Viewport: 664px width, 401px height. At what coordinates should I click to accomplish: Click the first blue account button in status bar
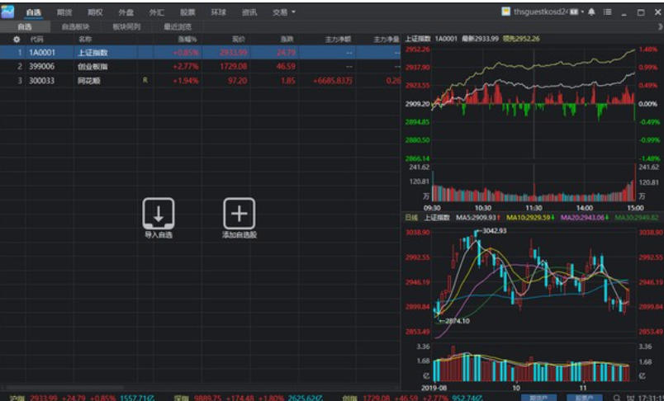pos(538,398)
